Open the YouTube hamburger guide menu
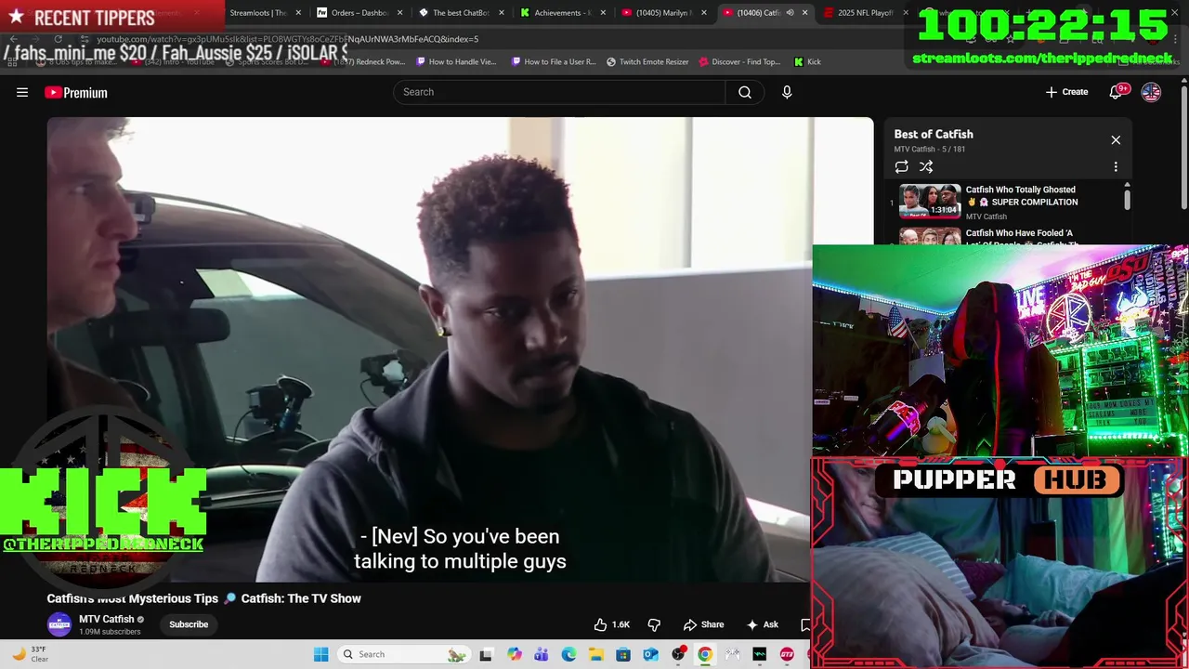 pos(22,92)
